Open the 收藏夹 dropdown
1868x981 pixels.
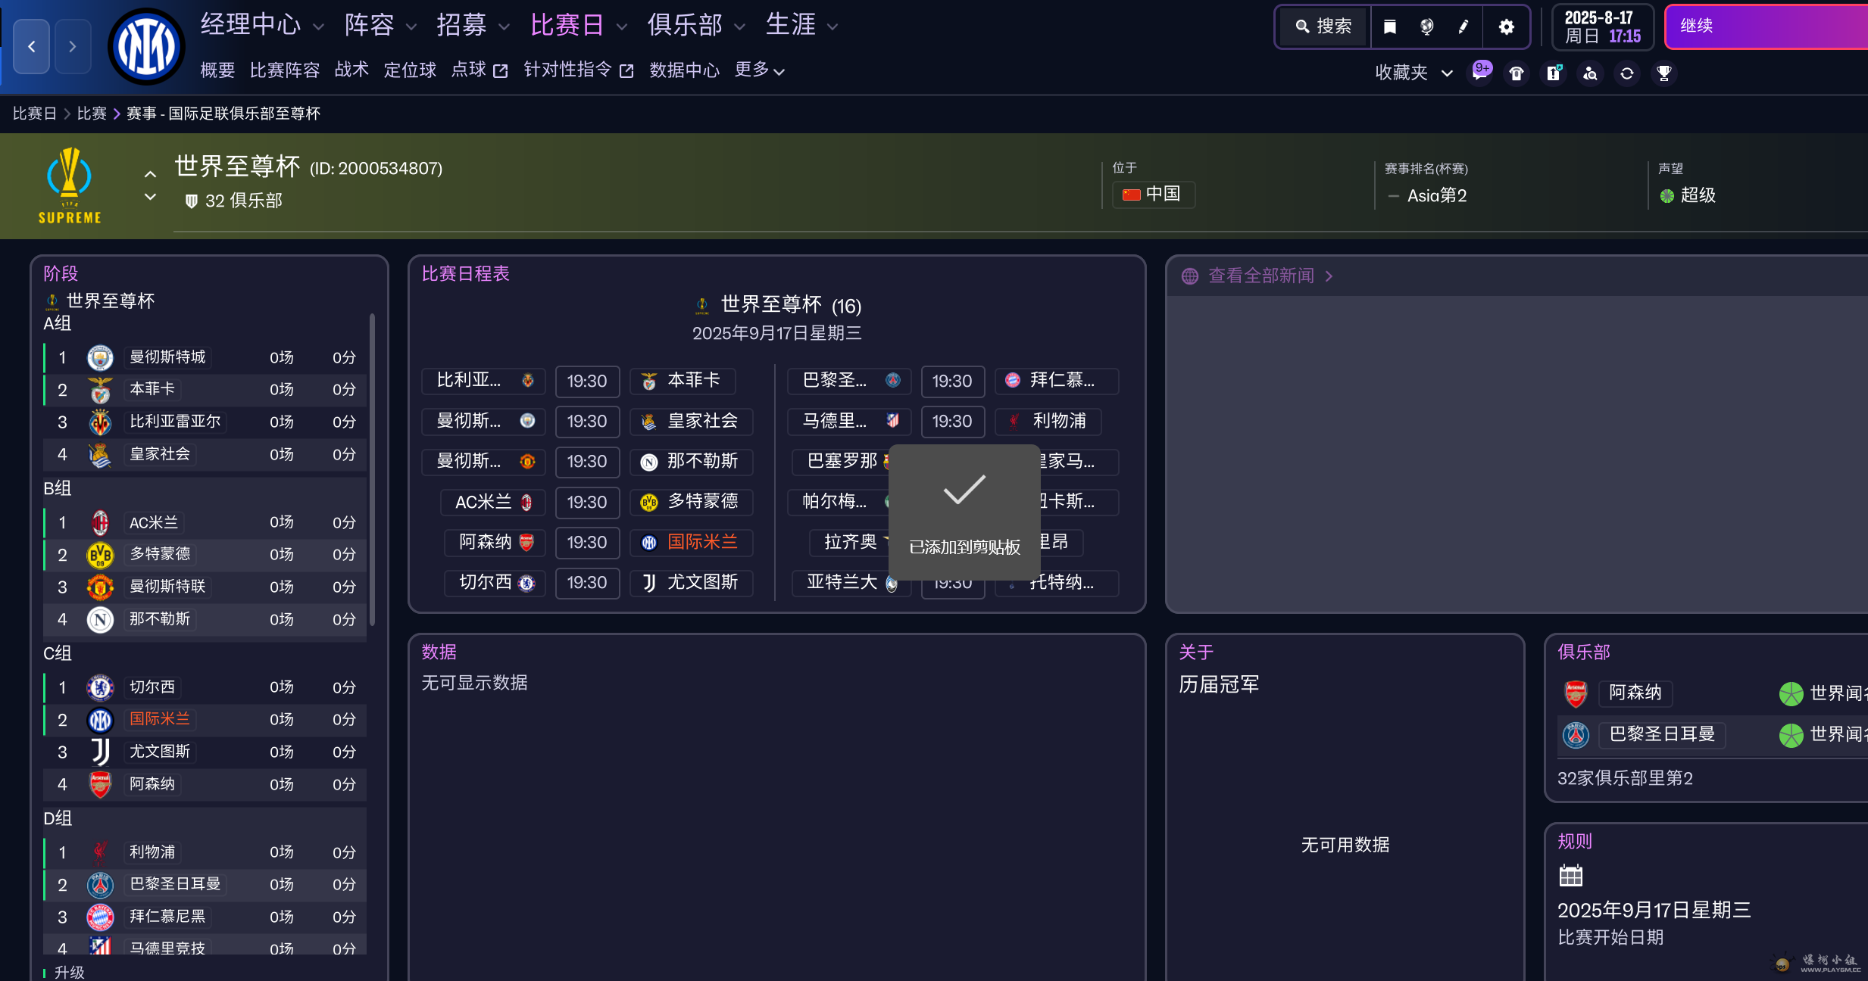point(1414,73)
